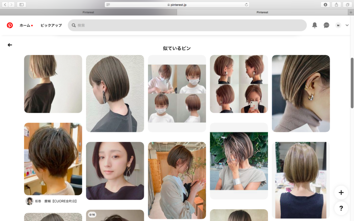Expand the account menu chevron
This screenshot has height=221, width=354.
click(347, 25)
